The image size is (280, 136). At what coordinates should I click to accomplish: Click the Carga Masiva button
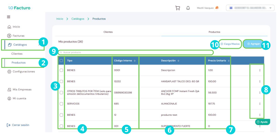click(x=230, y=44)
